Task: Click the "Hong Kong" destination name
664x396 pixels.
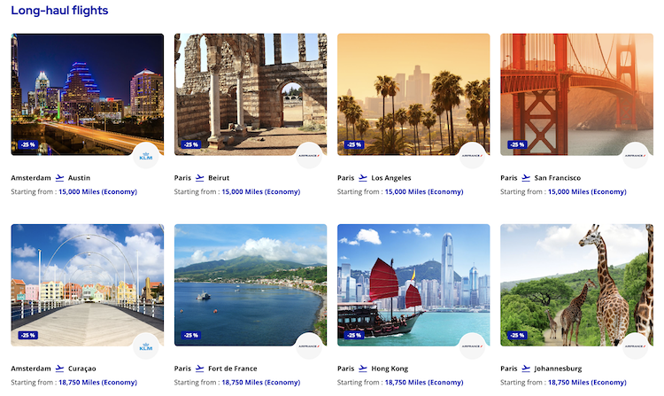Action: (390, 369)
